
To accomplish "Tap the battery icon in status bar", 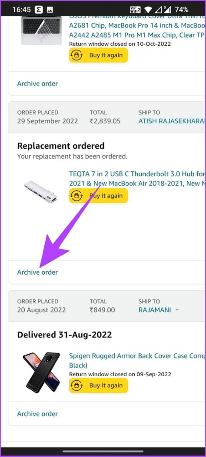I will (x=181, y=9).
